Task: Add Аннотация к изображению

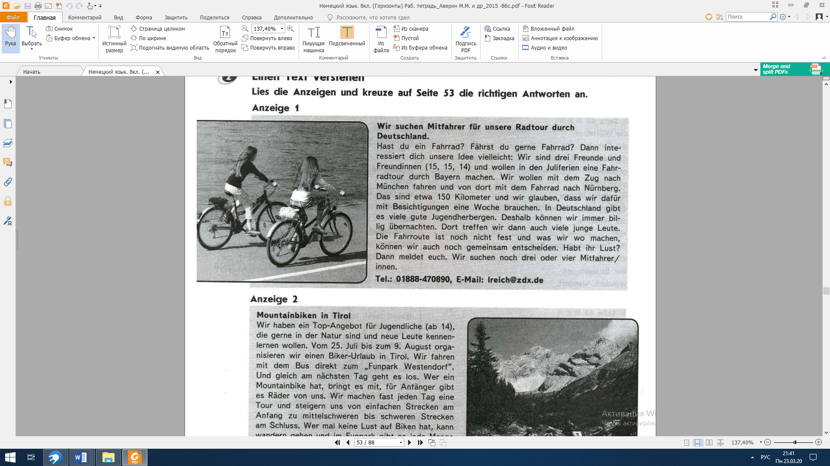Action: pyautogui.click(x=560, y=38)
